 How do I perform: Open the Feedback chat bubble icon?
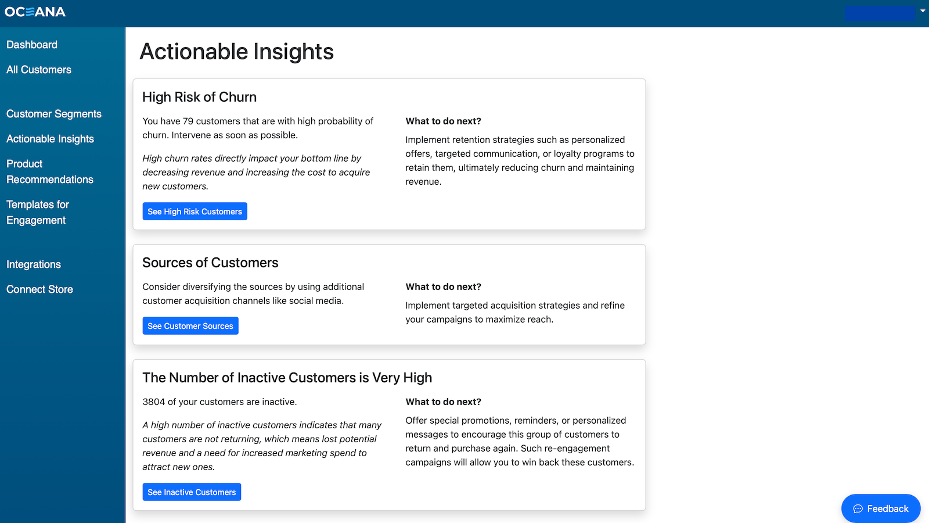tap(858, 508)
